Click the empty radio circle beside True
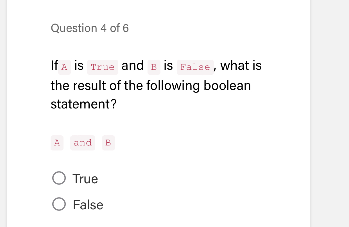The width and height of the screenshot is (349, 227). (x=58, y=178)
